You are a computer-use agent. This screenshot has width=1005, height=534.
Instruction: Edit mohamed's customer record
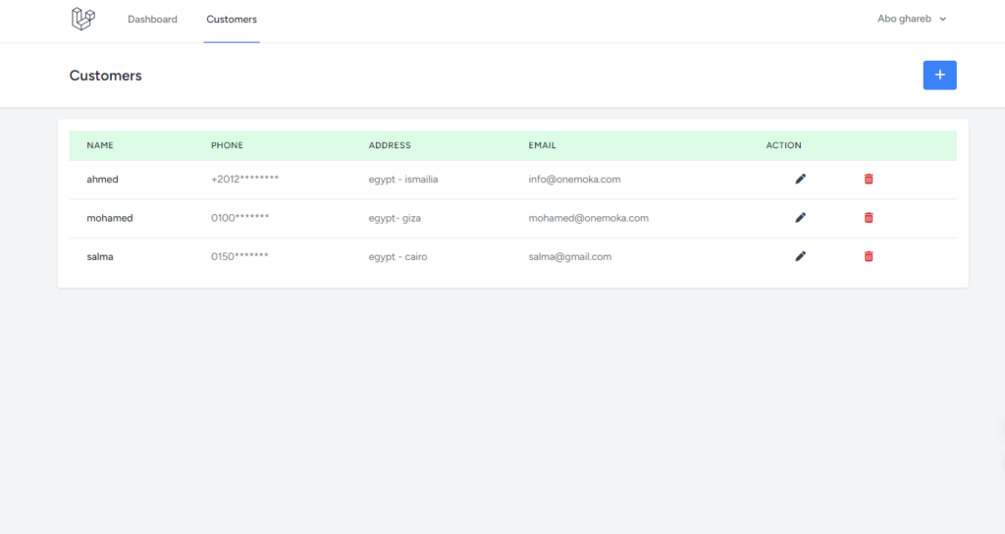pos(801,218)
